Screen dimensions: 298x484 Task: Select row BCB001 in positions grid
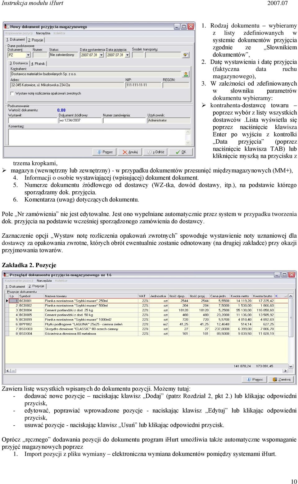147,301
